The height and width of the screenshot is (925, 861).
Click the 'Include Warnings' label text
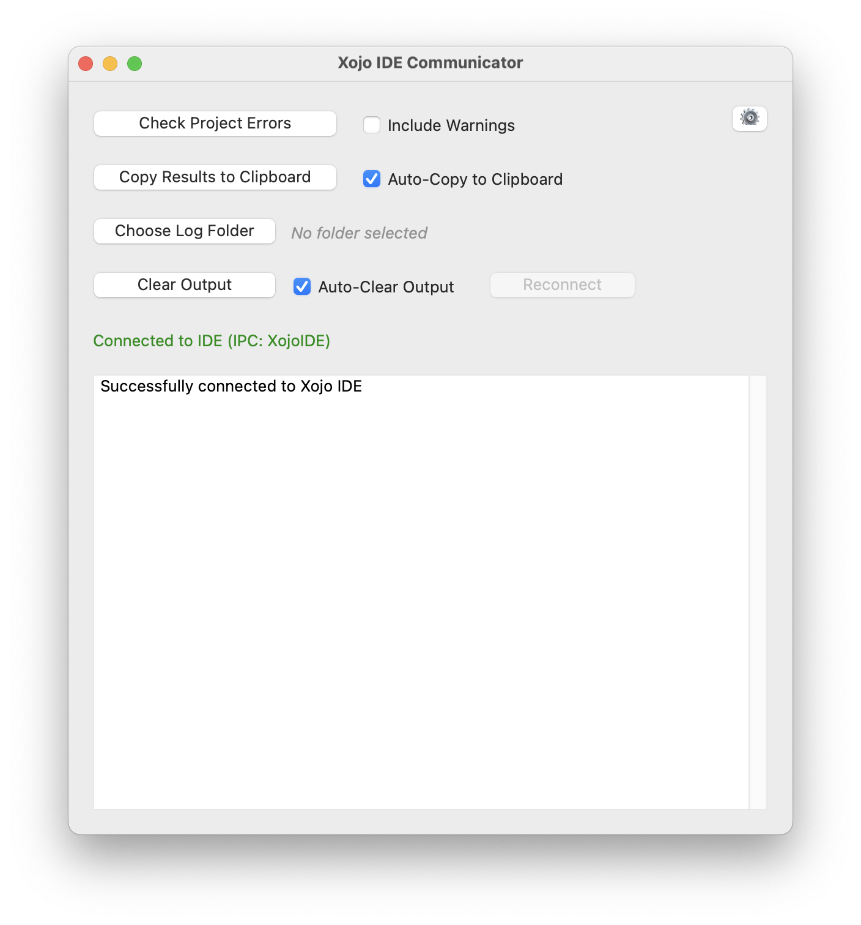click(x=451, y=125)
